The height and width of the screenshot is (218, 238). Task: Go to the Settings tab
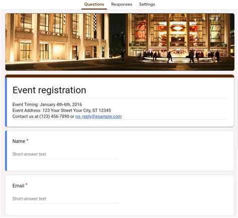(147, 5)
